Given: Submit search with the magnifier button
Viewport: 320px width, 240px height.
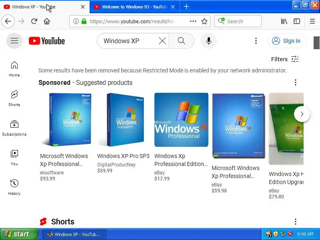Looking at the screenshot, I should 182,41.
